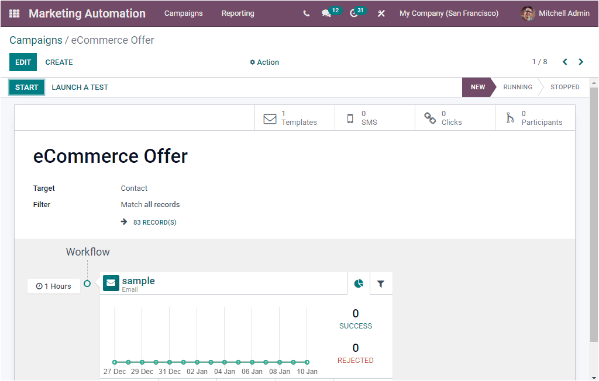
Task: Open the apps grid menu icon
Action: click(15, 13)
